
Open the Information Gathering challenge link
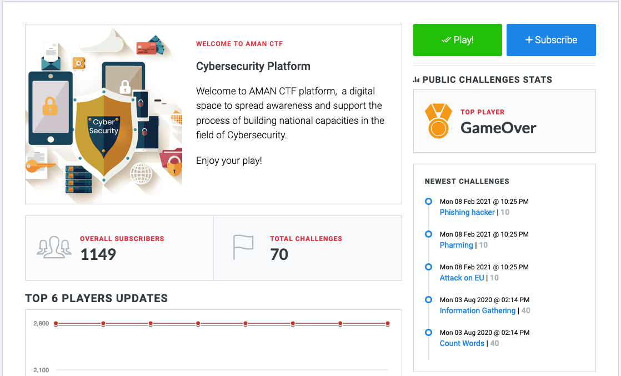click(477, 310)
